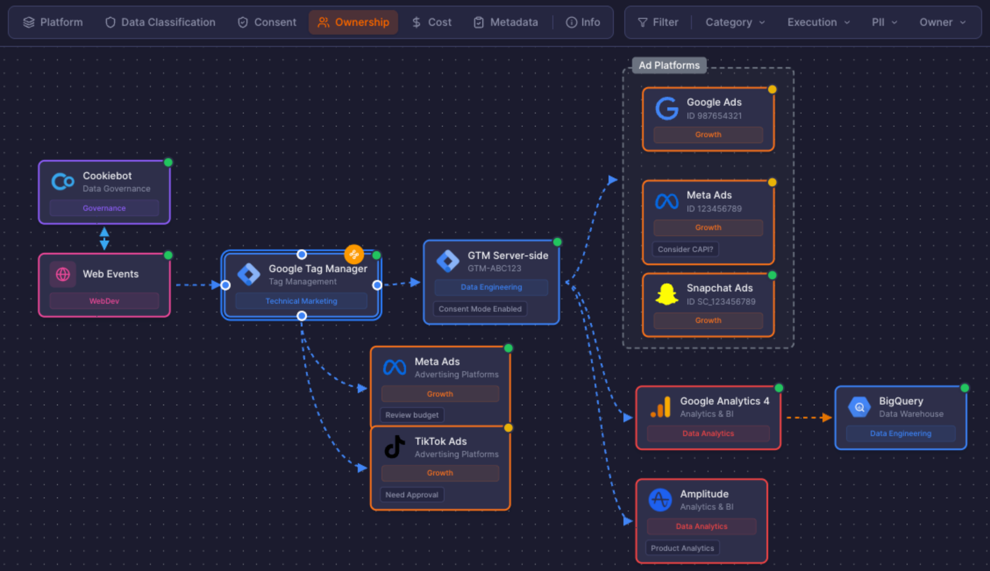The width and height of the screenshot is (990, 571).
Task: Click the TikTok Ads logo icon
Action: [x=395, y=447]
